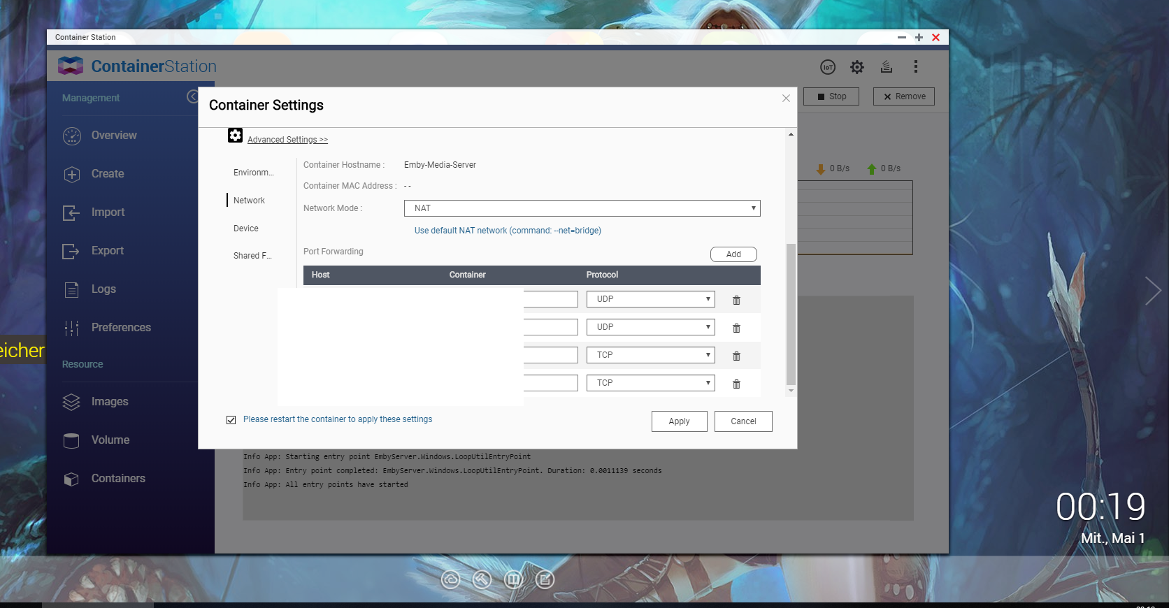The image size is (1169, 608).
Task: Click the Cancel button
Action: tap(743, 421)
